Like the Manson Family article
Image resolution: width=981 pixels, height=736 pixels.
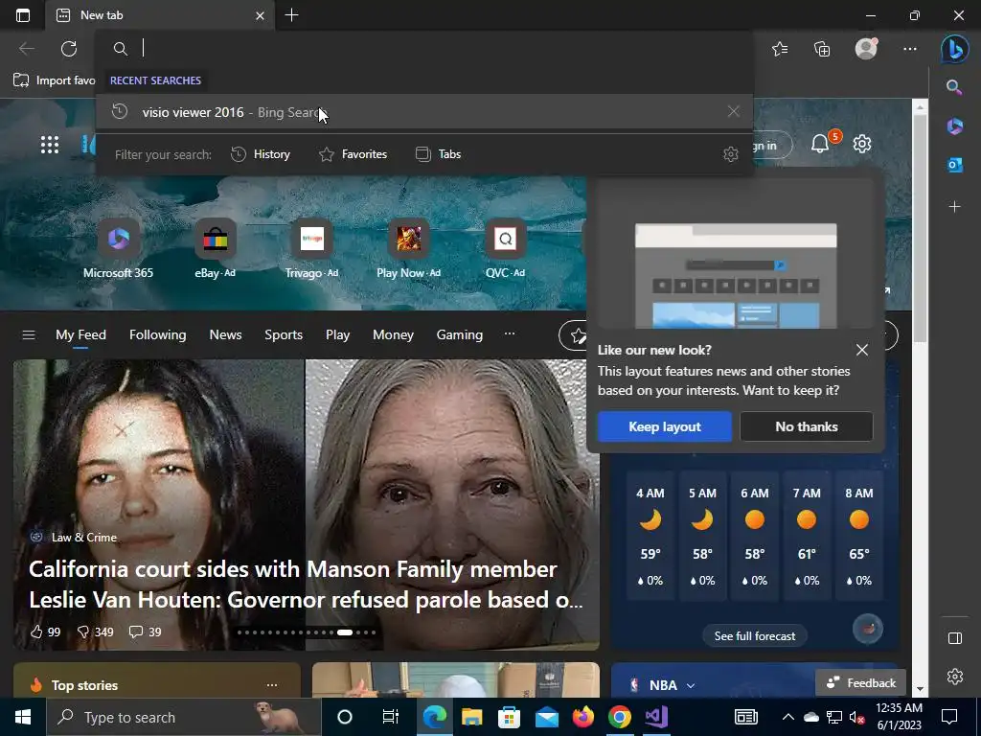pyautogui.click(x=45, y=632)
